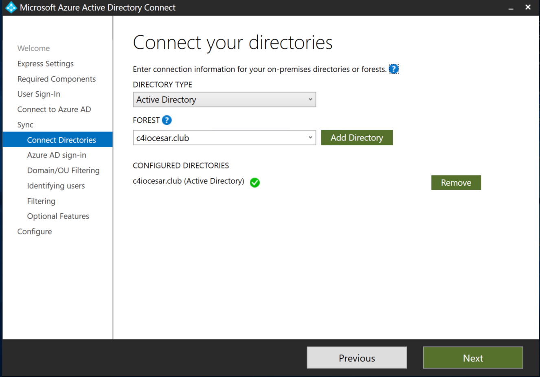This screenshot has width=540, height=377.
Task: Open the Azure AD sign-in step
Action: click(x=57, y=155)
